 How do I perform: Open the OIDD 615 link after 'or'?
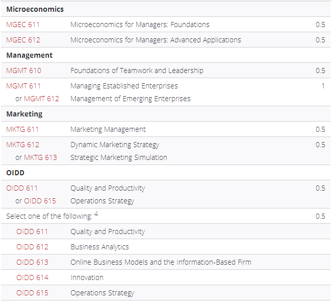tap(40, 201)
